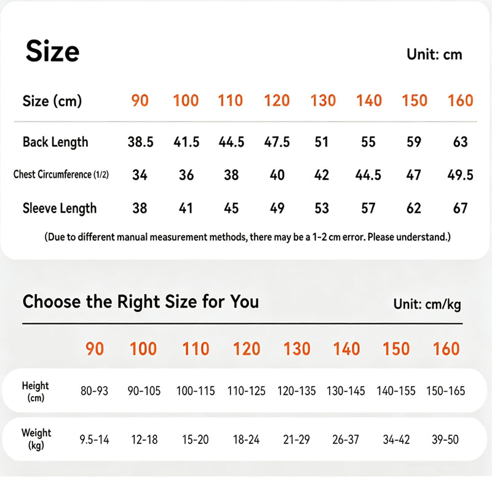Viewport: 492px width, 492px height.
Task: Click weight range 9.5-14
Action: point(94,440)
